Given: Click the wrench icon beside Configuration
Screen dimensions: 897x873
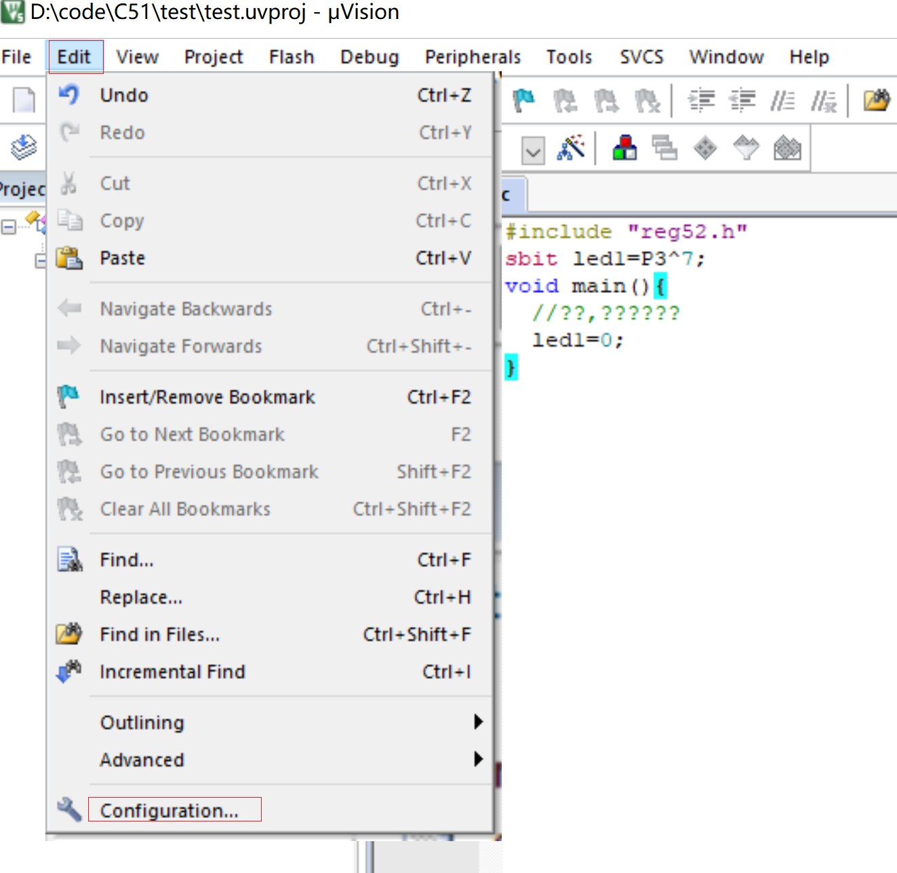Looking at the screenshot, I should 69,810.
